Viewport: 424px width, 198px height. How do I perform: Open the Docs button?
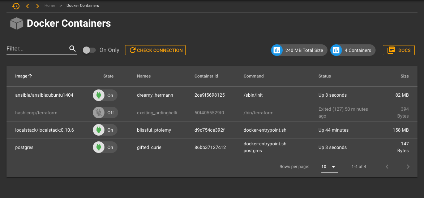coord(399,50)
